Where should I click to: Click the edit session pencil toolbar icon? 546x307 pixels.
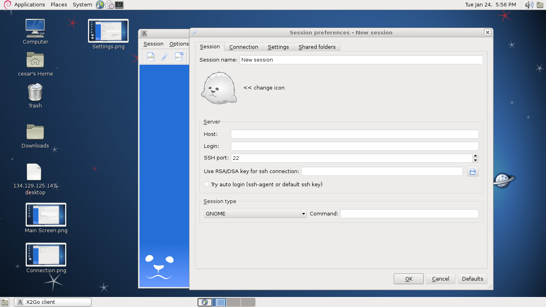pos(165,57)
